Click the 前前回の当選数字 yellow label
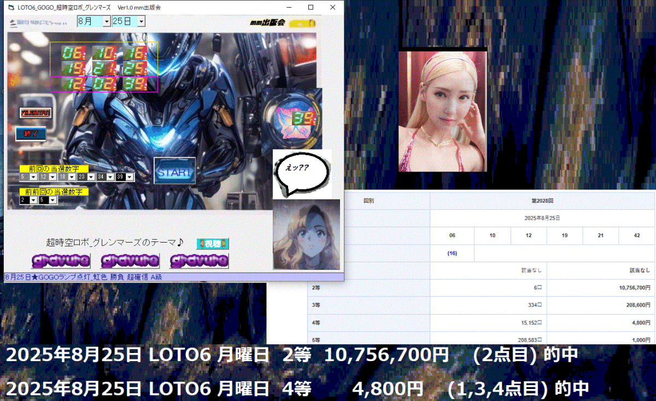 pyautogui.click(x=54, y=192)
